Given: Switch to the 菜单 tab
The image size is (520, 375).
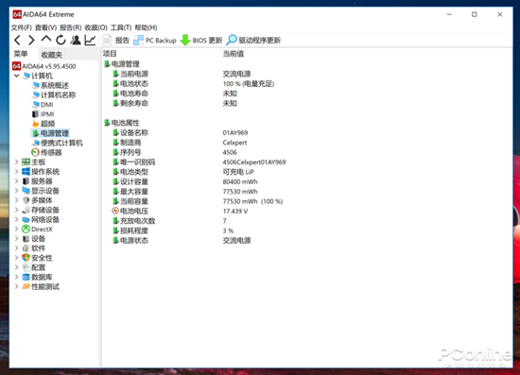Looking at the screenshot, I should pyautogui.click(x=21, y=54).
